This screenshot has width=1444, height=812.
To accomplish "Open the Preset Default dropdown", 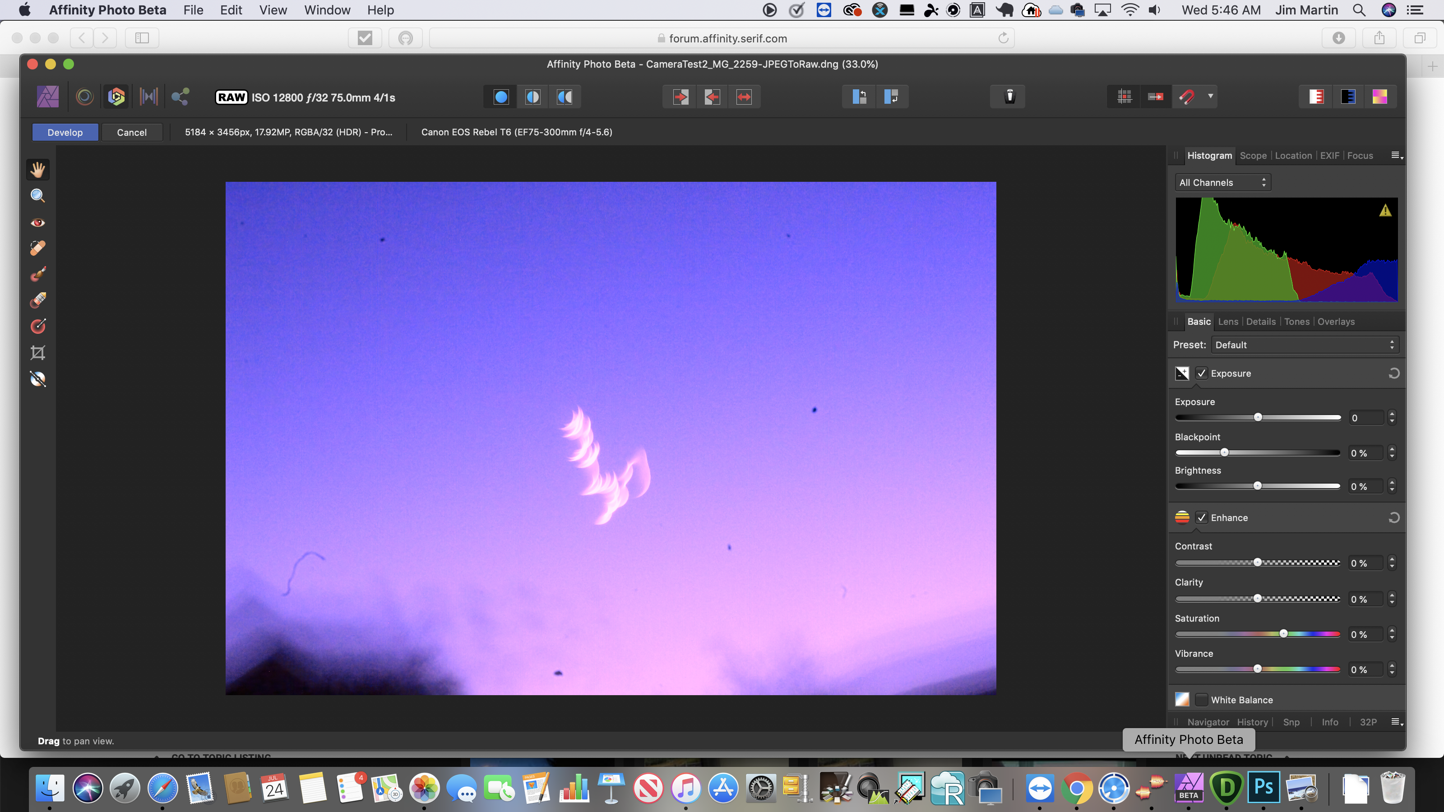I will [1305, 345].
